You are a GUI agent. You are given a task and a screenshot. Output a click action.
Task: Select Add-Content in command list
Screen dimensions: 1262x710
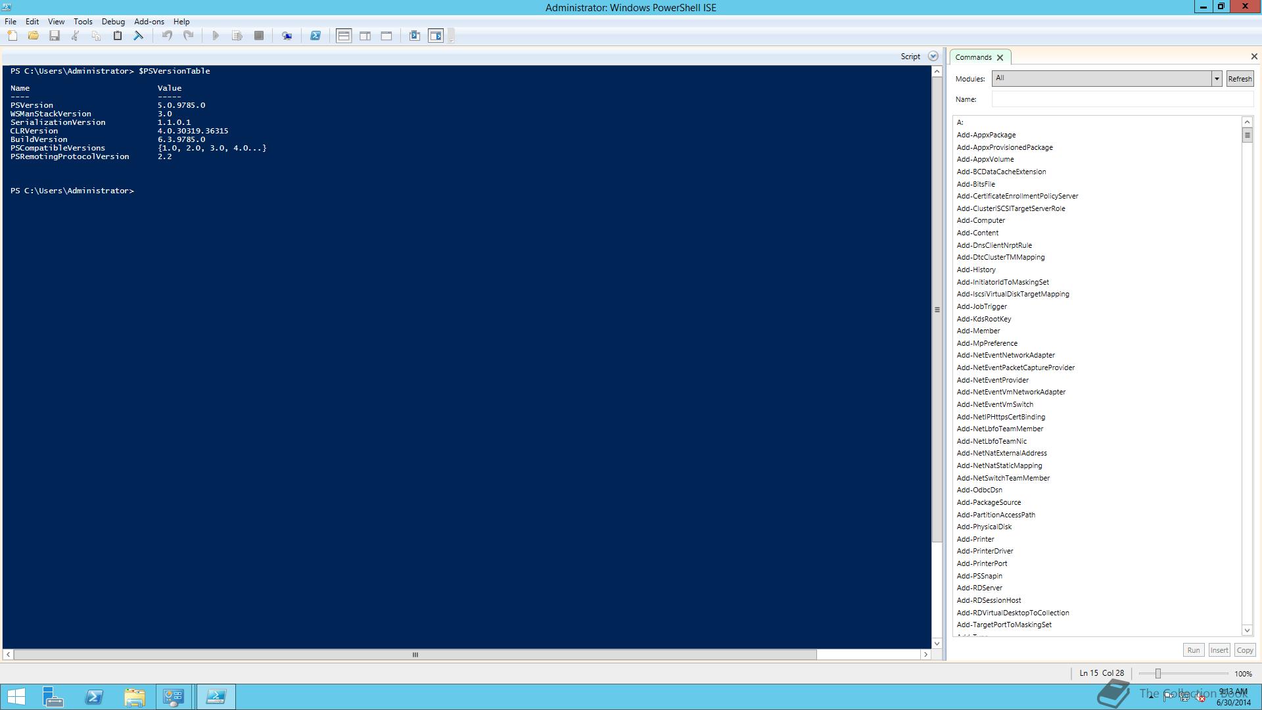tap(977, 233)
